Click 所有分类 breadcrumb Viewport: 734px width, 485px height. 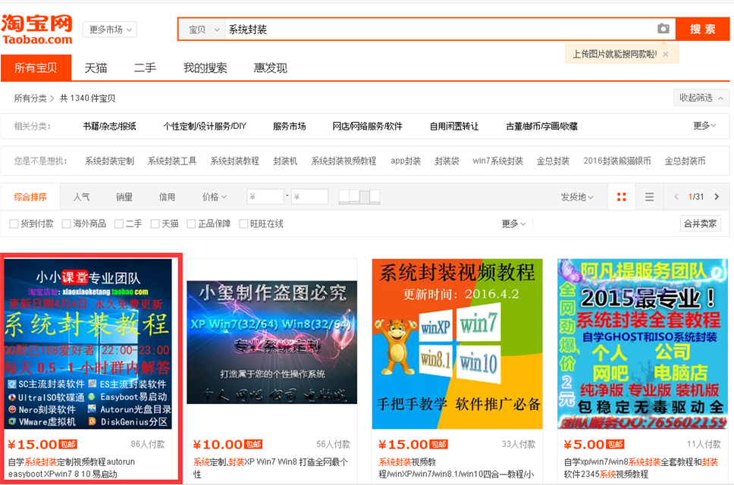(30, 99)
